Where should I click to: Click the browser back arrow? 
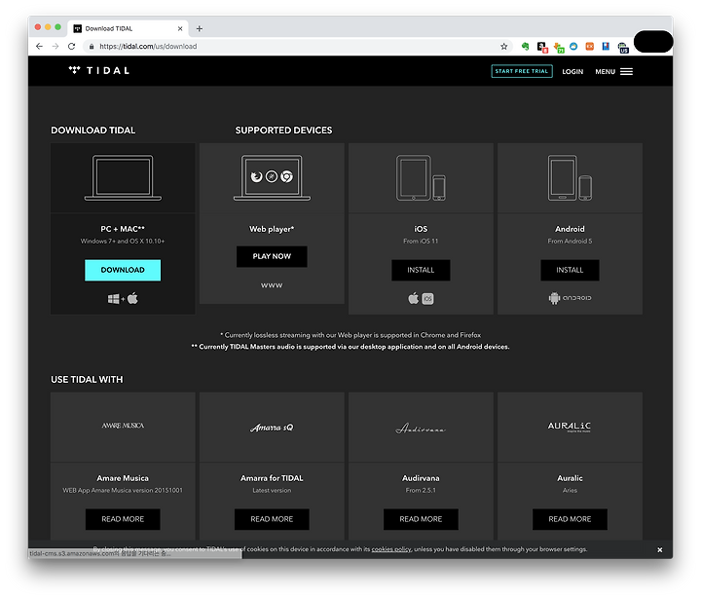click(39, 46)
